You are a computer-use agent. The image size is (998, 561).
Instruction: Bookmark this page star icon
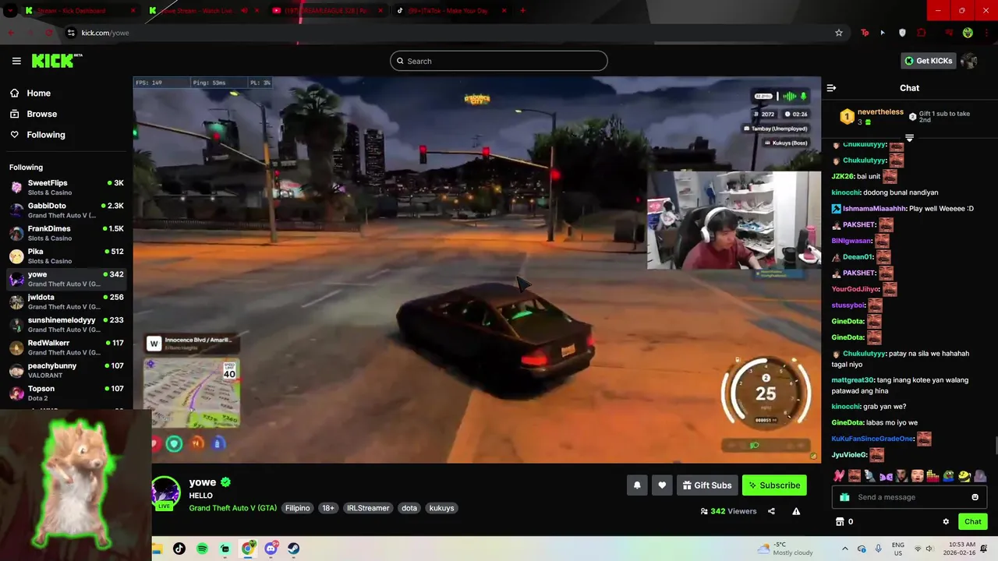coord(839,33)
